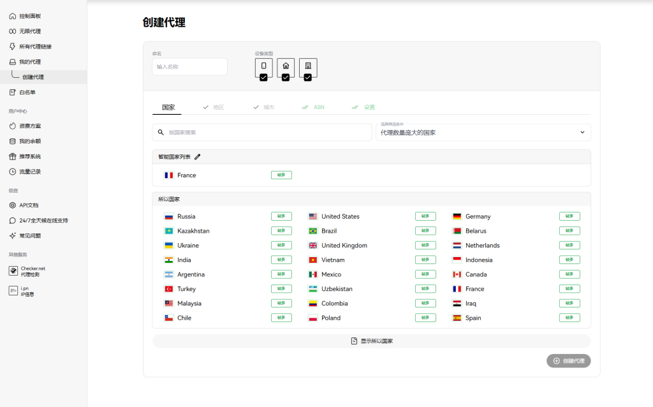Screen dimensions: 653x407
Task: Click the pencil icon beside 智能国家列表
Action: tap(198, 157)
